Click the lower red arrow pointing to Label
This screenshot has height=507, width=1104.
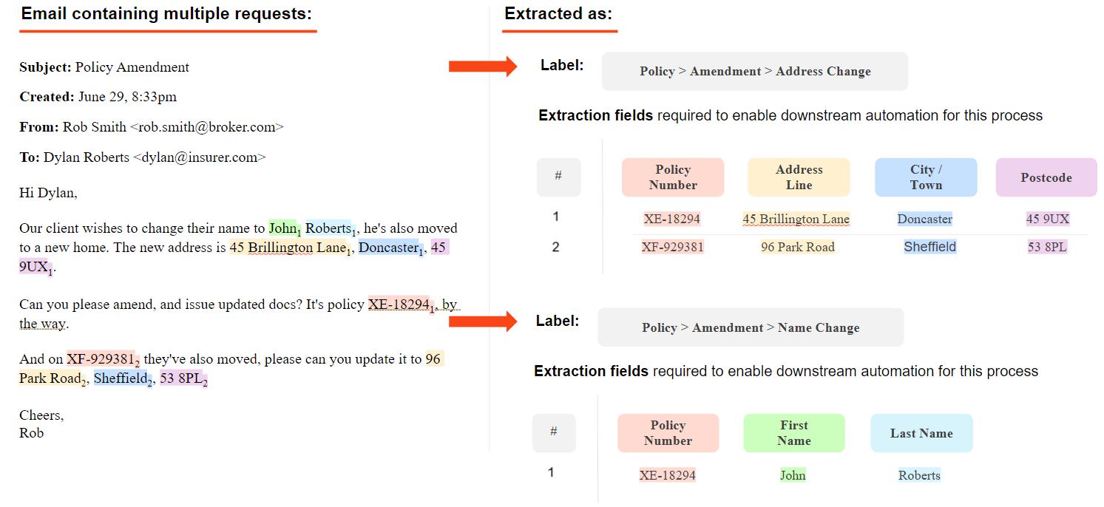(482, 321)
